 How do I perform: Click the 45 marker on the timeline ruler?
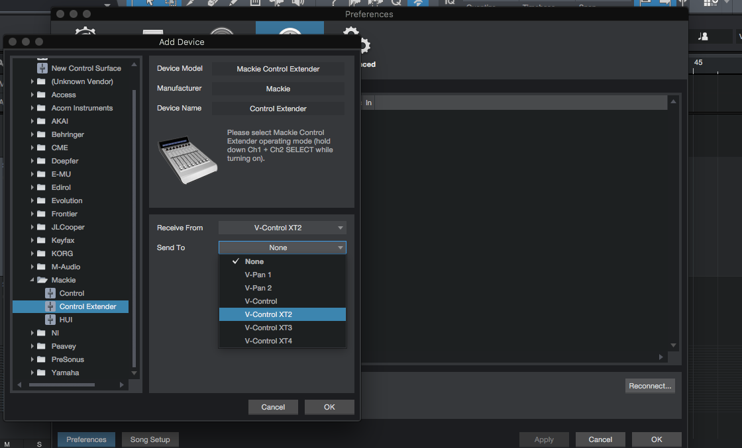[698, 62]
